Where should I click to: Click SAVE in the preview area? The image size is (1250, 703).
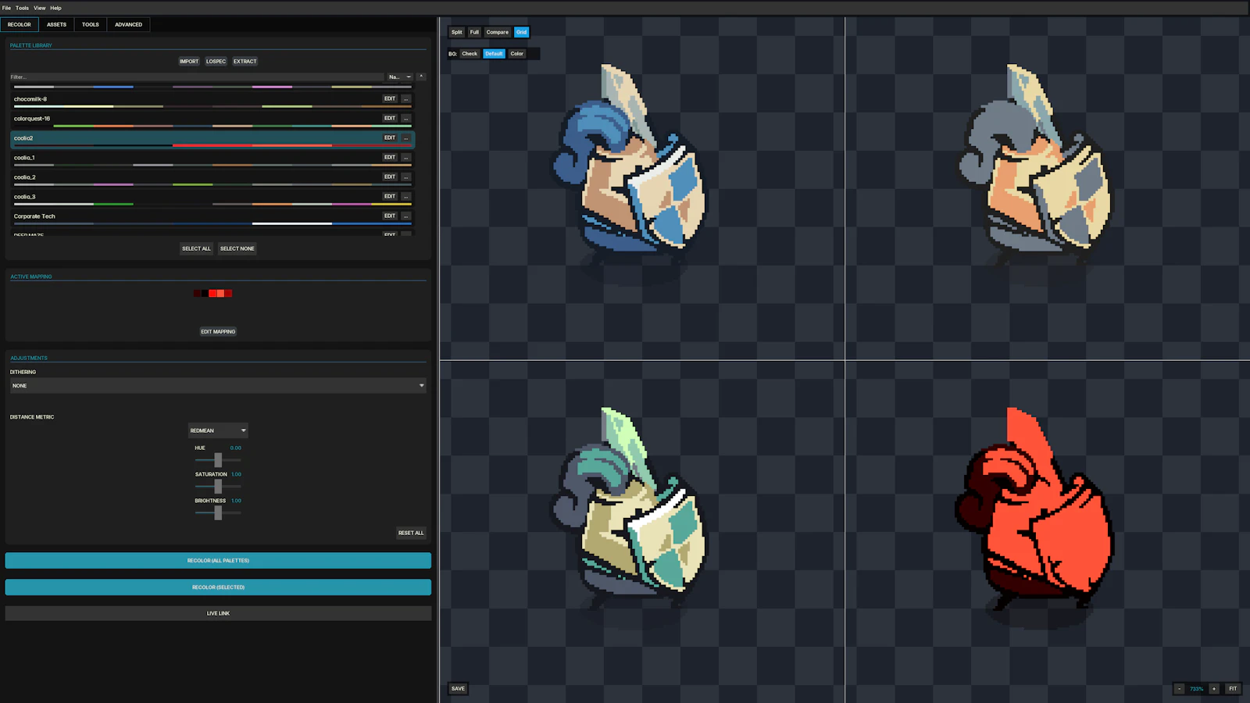click(458, 689)
